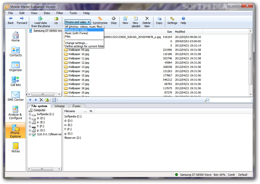Switch to File system tab

coord(39,106)
